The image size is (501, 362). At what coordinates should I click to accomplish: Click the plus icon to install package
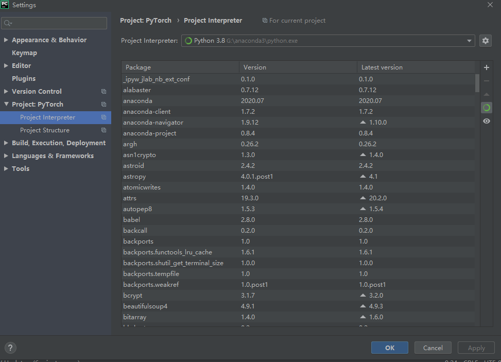click(x=486, y=67)
